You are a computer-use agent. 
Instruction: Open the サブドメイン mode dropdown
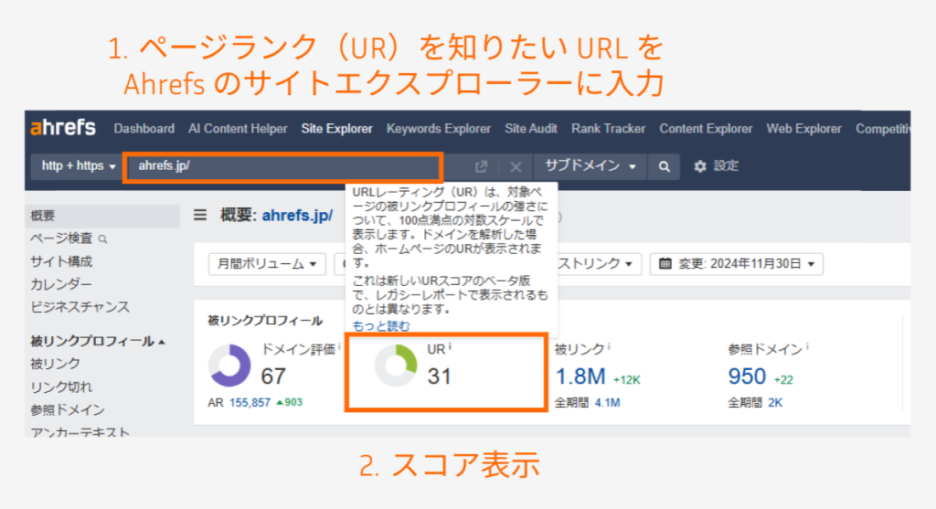(x=590, y=166)
